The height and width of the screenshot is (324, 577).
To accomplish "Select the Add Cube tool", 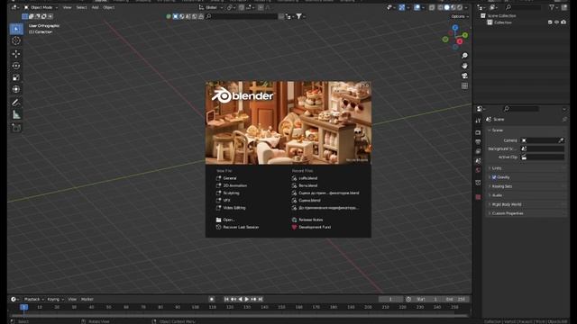I will tap(16, 128).
